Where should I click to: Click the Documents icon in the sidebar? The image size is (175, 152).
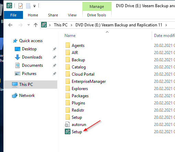point(17,65)
